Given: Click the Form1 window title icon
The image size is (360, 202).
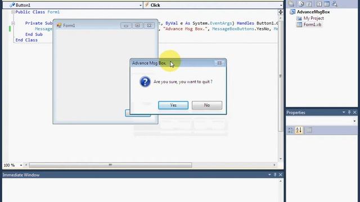Looking at the screenshot, I should coord(59,25).
